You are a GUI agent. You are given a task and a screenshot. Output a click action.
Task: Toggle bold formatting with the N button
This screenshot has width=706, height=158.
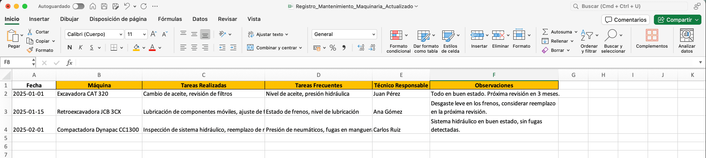pos(70,48)
